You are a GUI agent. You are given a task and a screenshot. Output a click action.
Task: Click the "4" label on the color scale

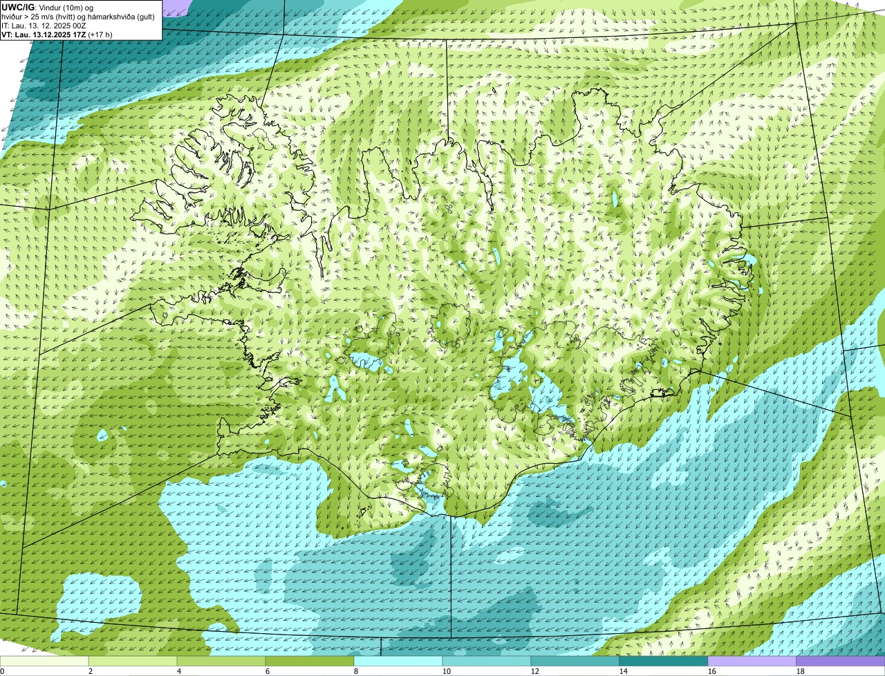(x=179, y=671)
